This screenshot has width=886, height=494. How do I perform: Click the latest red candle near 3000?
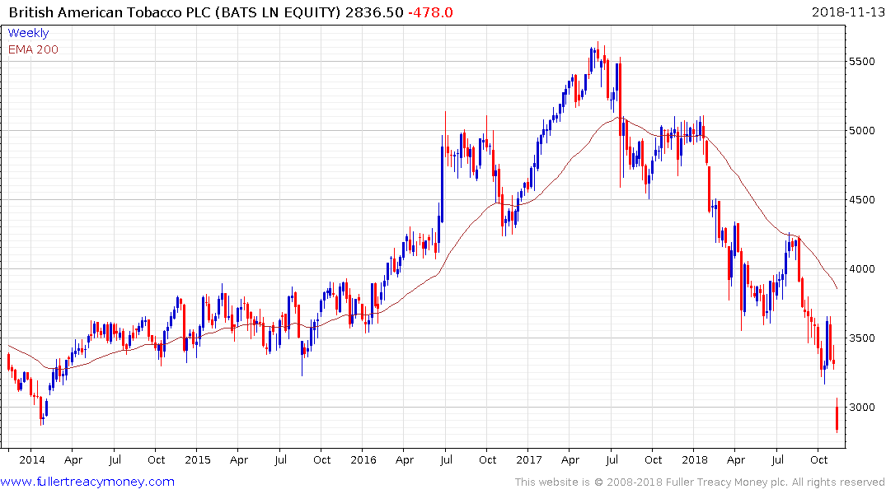click(837, 416)
